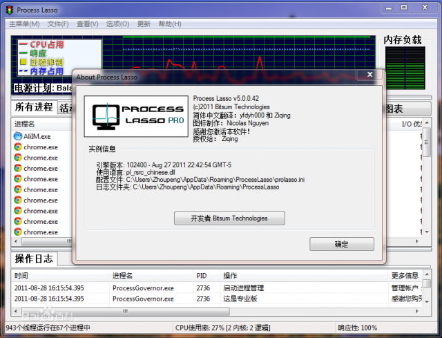Screen dimensions: 442x338
Task: Sort the log by the PID column header
Action: point(202,275)
